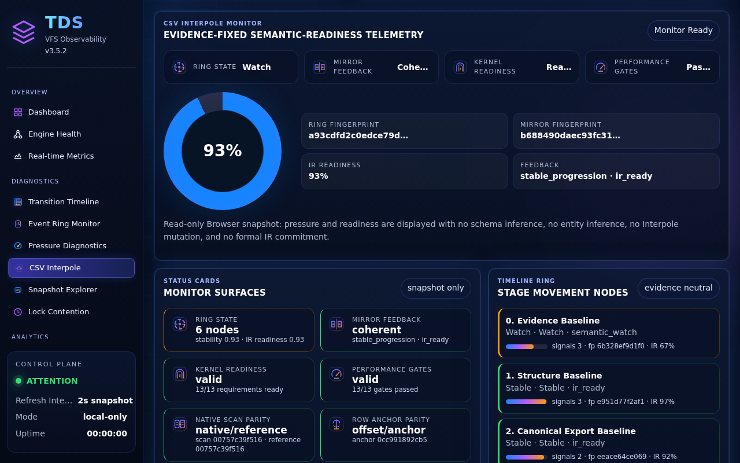The width and height of the screenshot is (740, 463).
Task: Go to Lock Contention
Action: point(71,312)
